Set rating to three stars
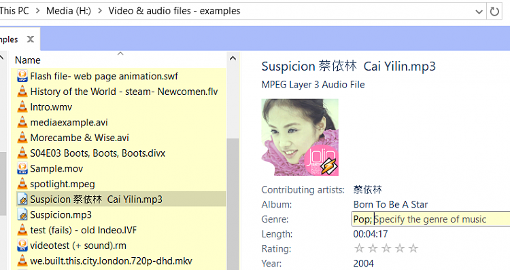 coord(386,248)
